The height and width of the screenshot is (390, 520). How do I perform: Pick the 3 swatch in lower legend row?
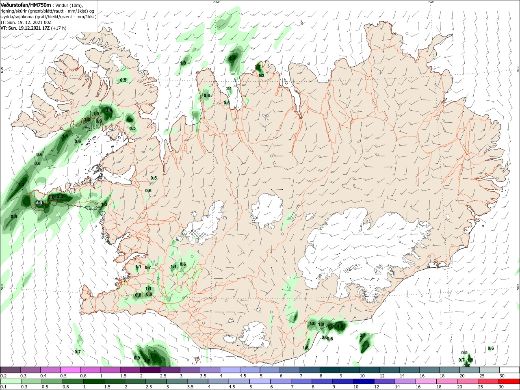tap(177, 381)
